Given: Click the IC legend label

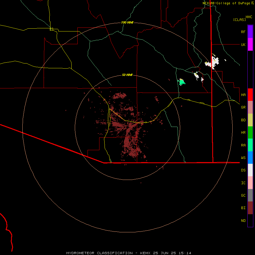Looking at the screenshot, I should [243, 183].
